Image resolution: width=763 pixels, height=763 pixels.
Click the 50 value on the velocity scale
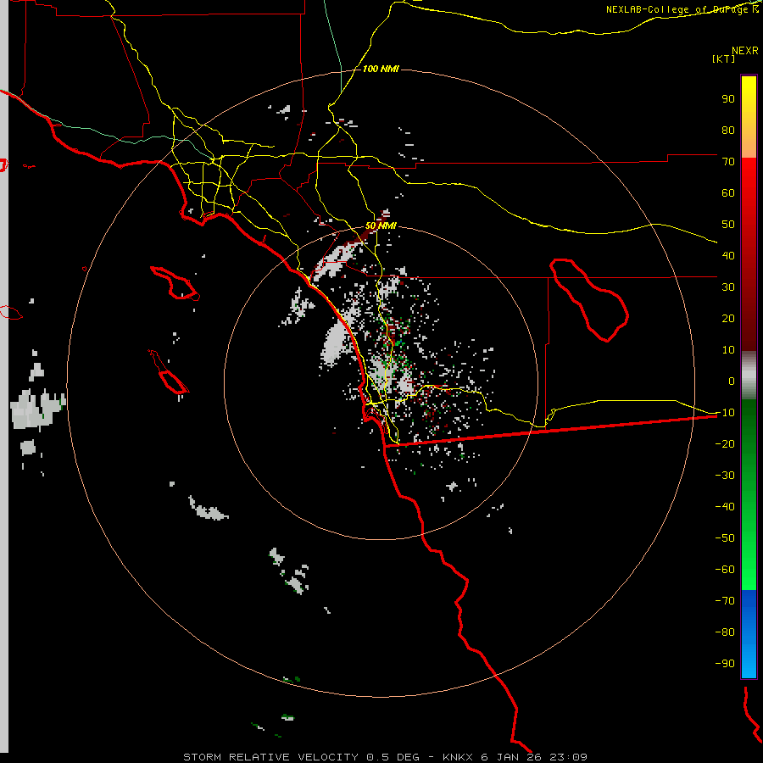(728, 225)
